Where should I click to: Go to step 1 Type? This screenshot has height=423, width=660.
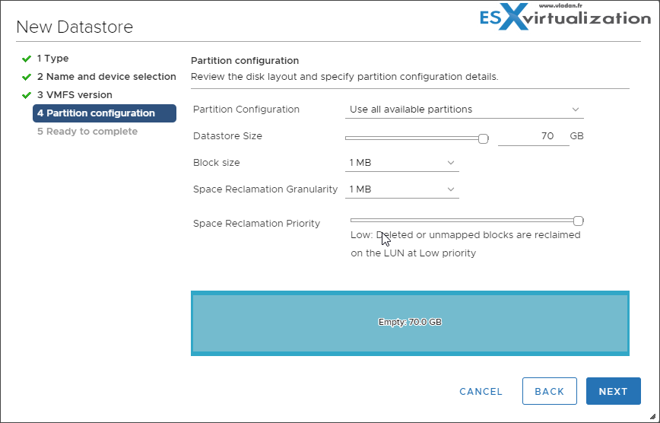(x=52, y=59)
